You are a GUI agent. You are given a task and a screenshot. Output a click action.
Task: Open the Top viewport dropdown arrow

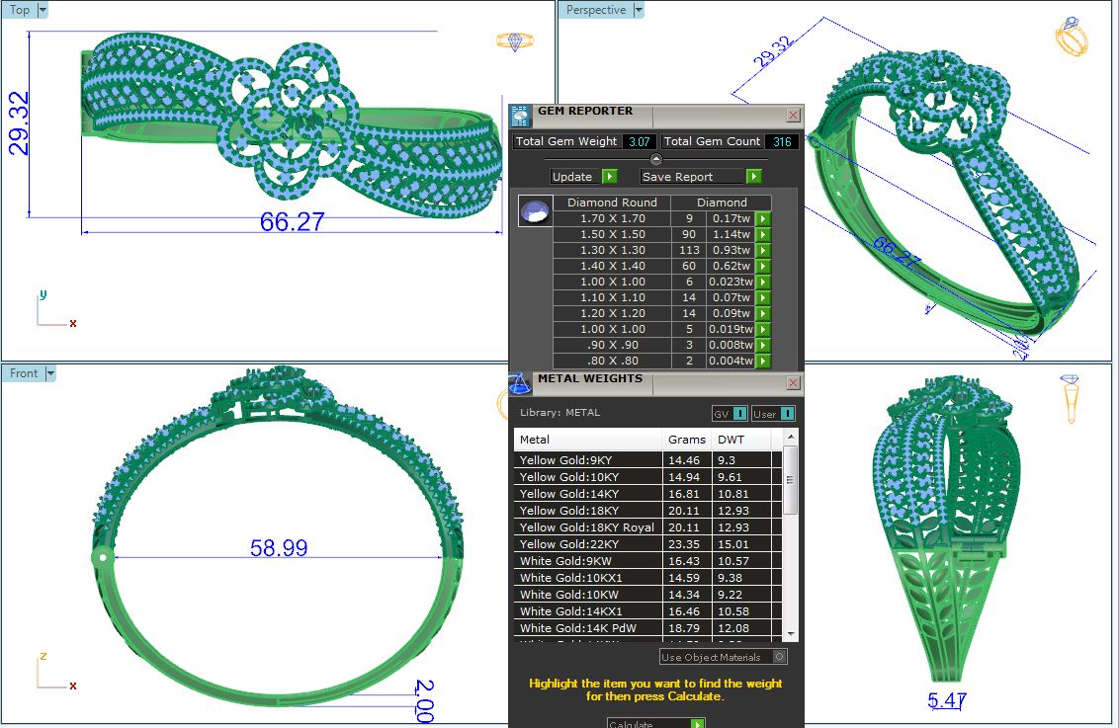point(42,10)
